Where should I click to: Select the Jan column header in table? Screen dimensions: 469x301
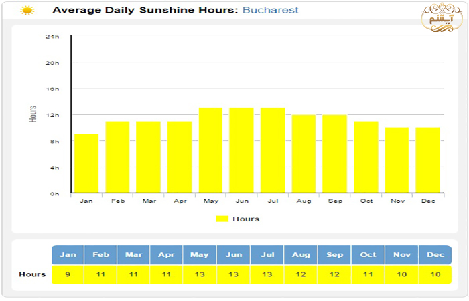coord(68,255)
